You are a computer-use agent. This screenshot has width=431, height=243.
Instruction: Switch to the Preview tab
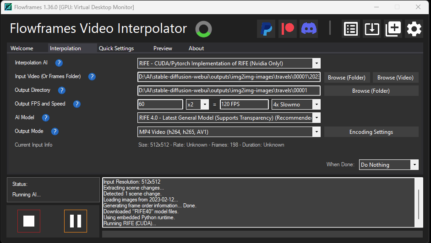point(163,48)
